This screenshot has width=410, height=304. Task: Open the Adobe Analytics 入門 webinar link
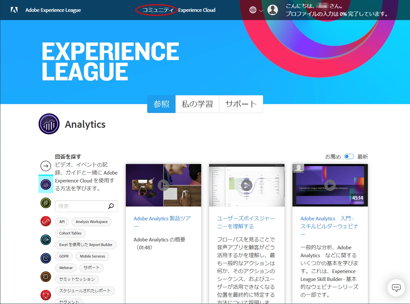click(x=329, y=226)
